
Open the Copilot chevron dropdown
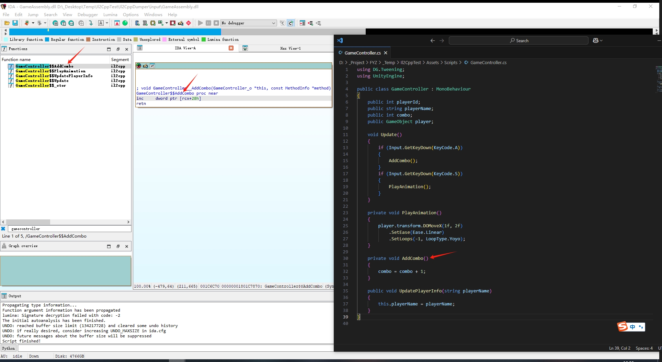point(601,40)
